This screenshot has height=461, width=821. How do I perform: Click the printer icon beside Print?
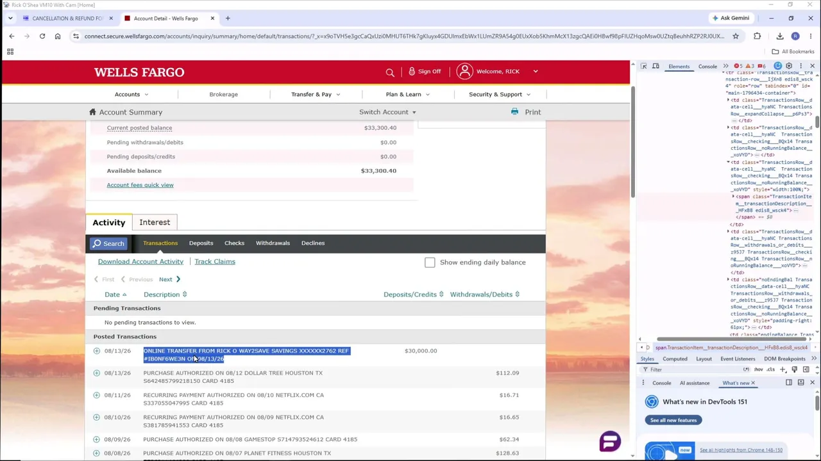click(x=514, y=112)
